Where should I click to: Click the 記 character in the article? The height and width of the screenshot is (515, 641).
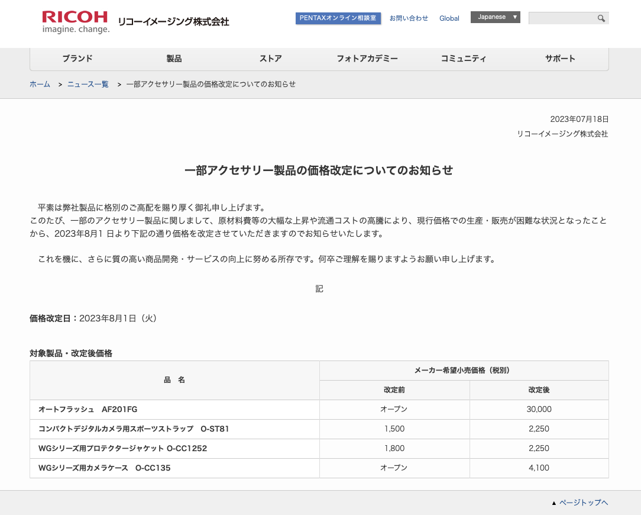point(319,289)
